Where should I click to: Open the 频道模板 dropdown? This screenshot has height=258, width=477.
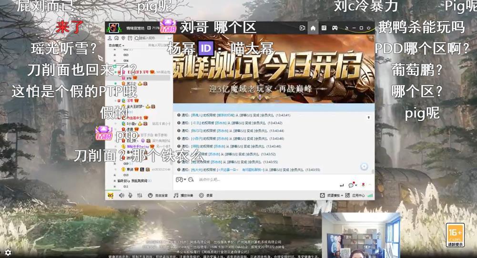point(332,195)
